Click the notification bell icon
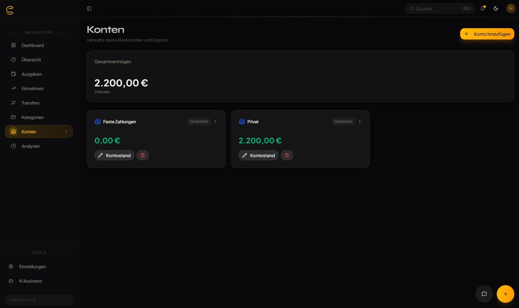The width and height of the screenshot is (519, 308). [483, 8]
